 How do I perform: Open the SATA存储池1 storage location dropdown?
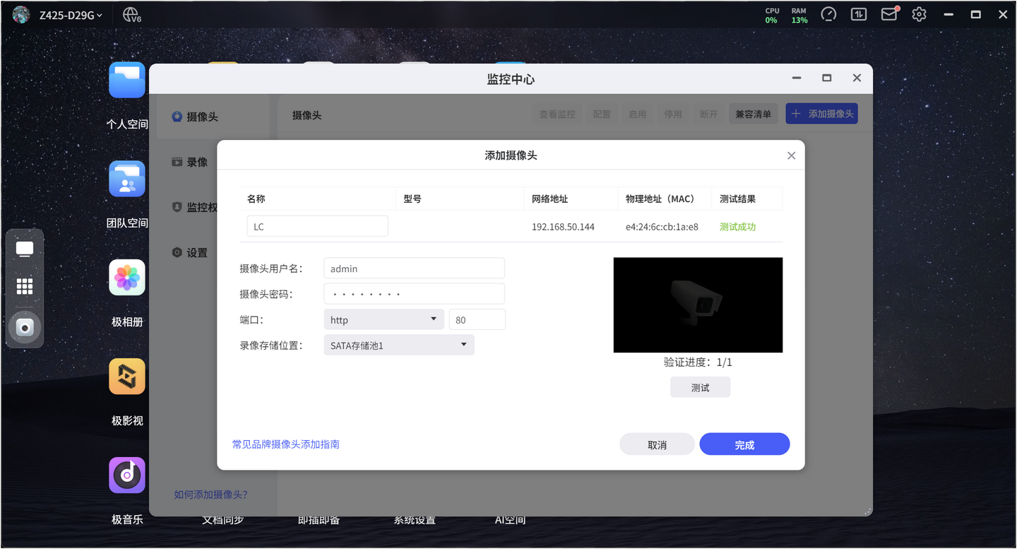click(x=399, y=345)
